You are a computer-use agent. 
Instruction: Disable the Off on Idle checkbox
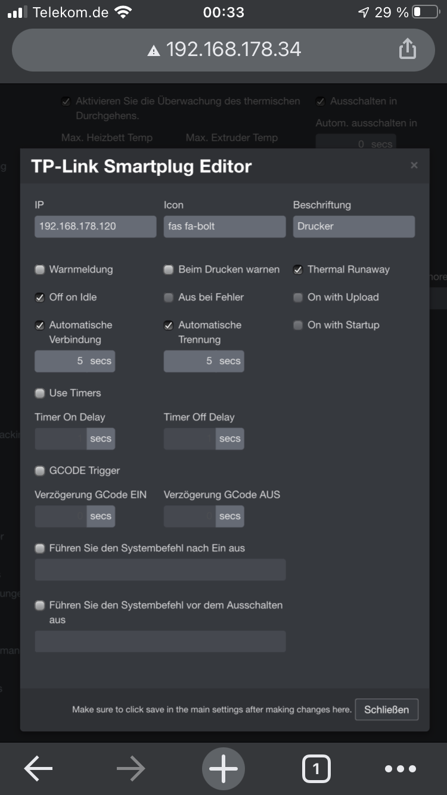(40, 297)
